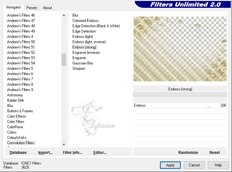Select Andrew's Filters 47 category
The height and width of the screenshot is (172, 232).
[x=21, y=21]
